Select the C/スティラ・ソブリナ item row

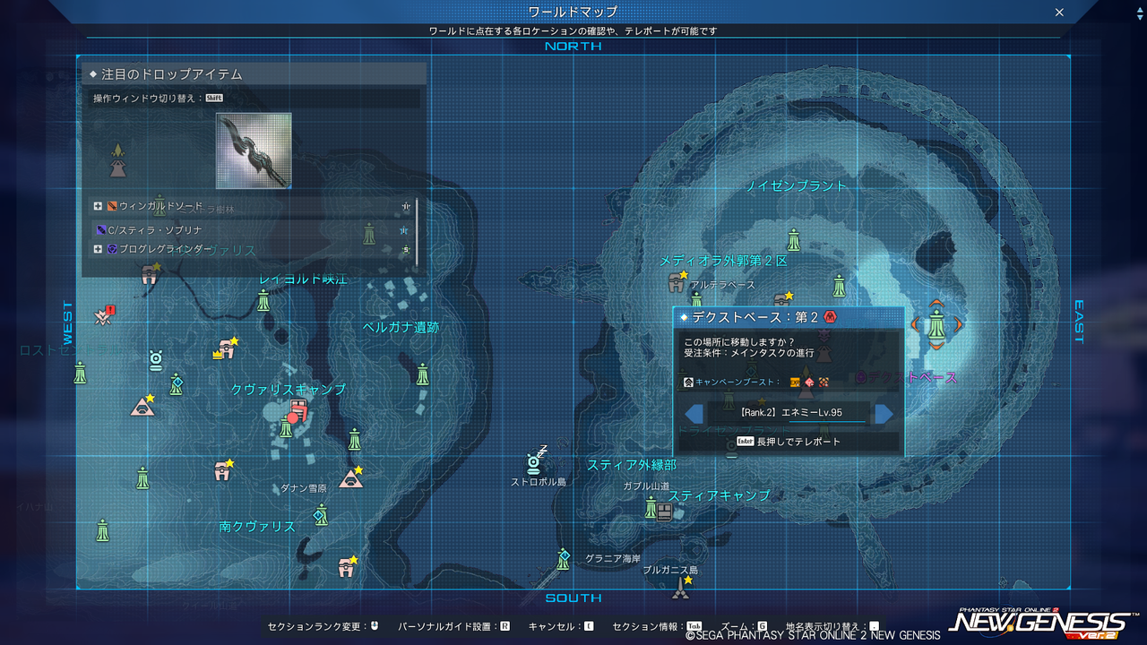point(254,229)
